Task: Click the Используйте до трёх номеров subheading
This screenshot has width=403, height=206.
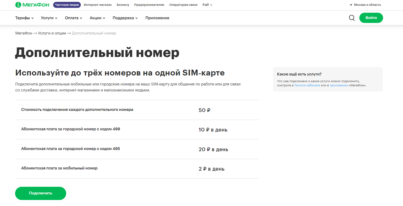Action: point(120,73)
